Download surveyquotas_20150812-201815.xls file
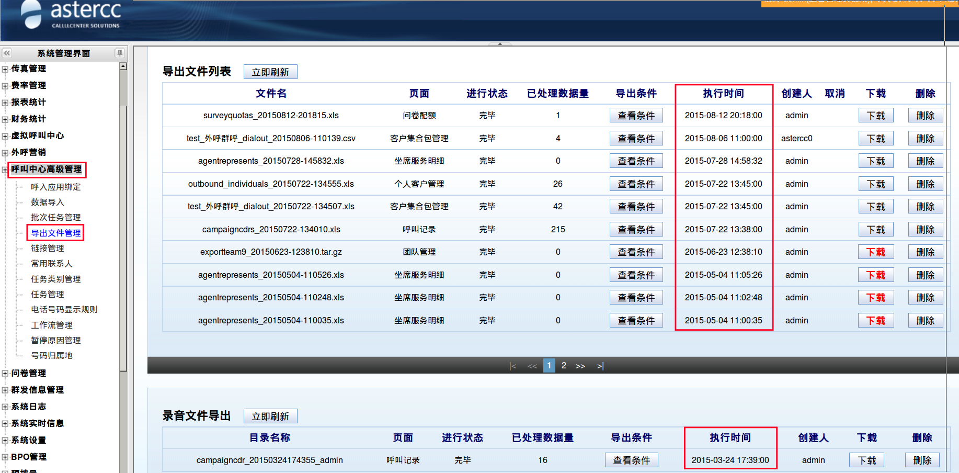Screen dimensions: 959x473 876,116
